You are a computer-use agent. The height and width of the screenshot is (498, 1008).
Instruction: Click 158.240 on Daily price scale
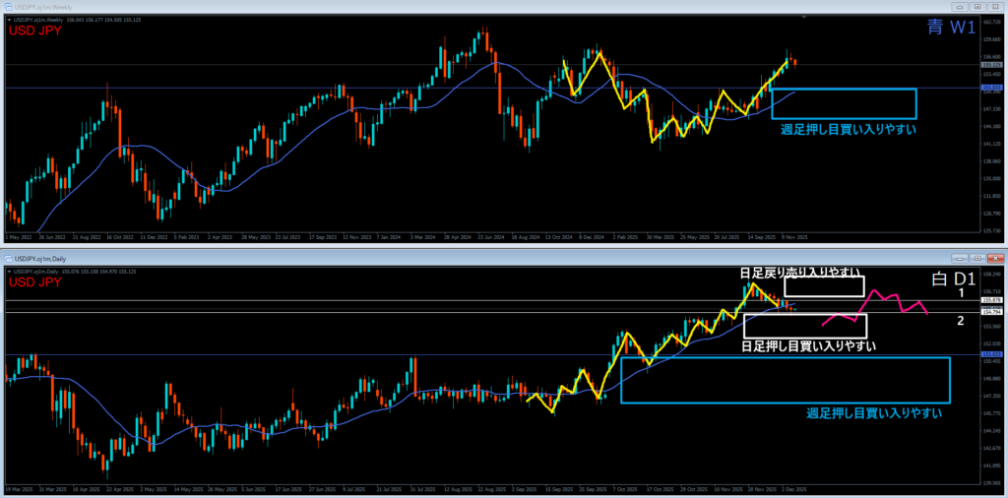point(990,274)
